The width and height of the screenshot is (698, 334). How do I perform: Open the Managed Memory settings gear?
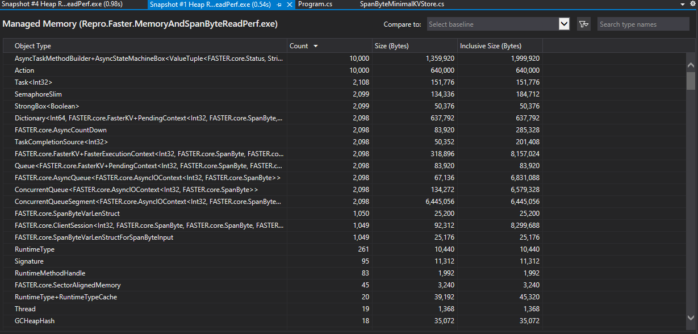(692, 3)
